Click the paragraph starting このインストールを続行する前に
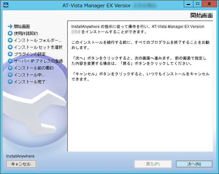The height and width of the screenshot is (174, 219). tap(140, 45)
